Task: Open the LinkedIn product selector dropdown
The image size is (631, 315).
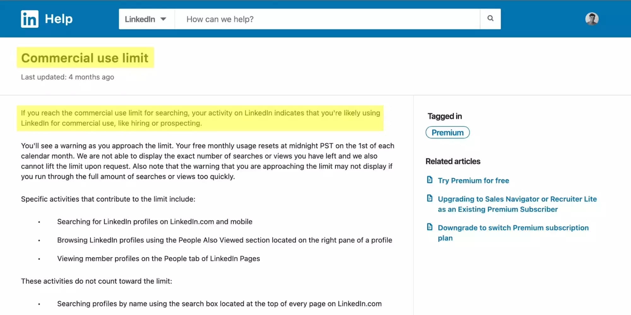Action: (x=146, y=19)
